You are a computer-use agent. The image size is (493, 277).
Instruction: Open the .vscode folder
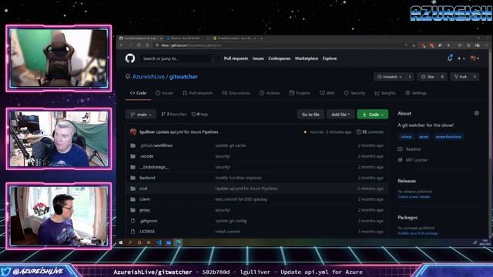point(146,156)
